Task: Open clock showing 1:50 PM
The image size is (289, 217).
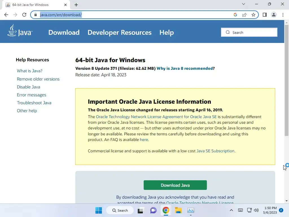Action: click(270, 210)
